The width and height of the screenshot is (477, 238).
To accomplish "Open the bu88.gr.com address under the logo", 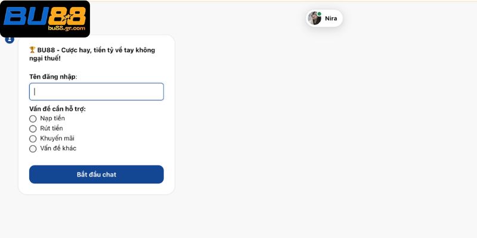I will (66, 28).
